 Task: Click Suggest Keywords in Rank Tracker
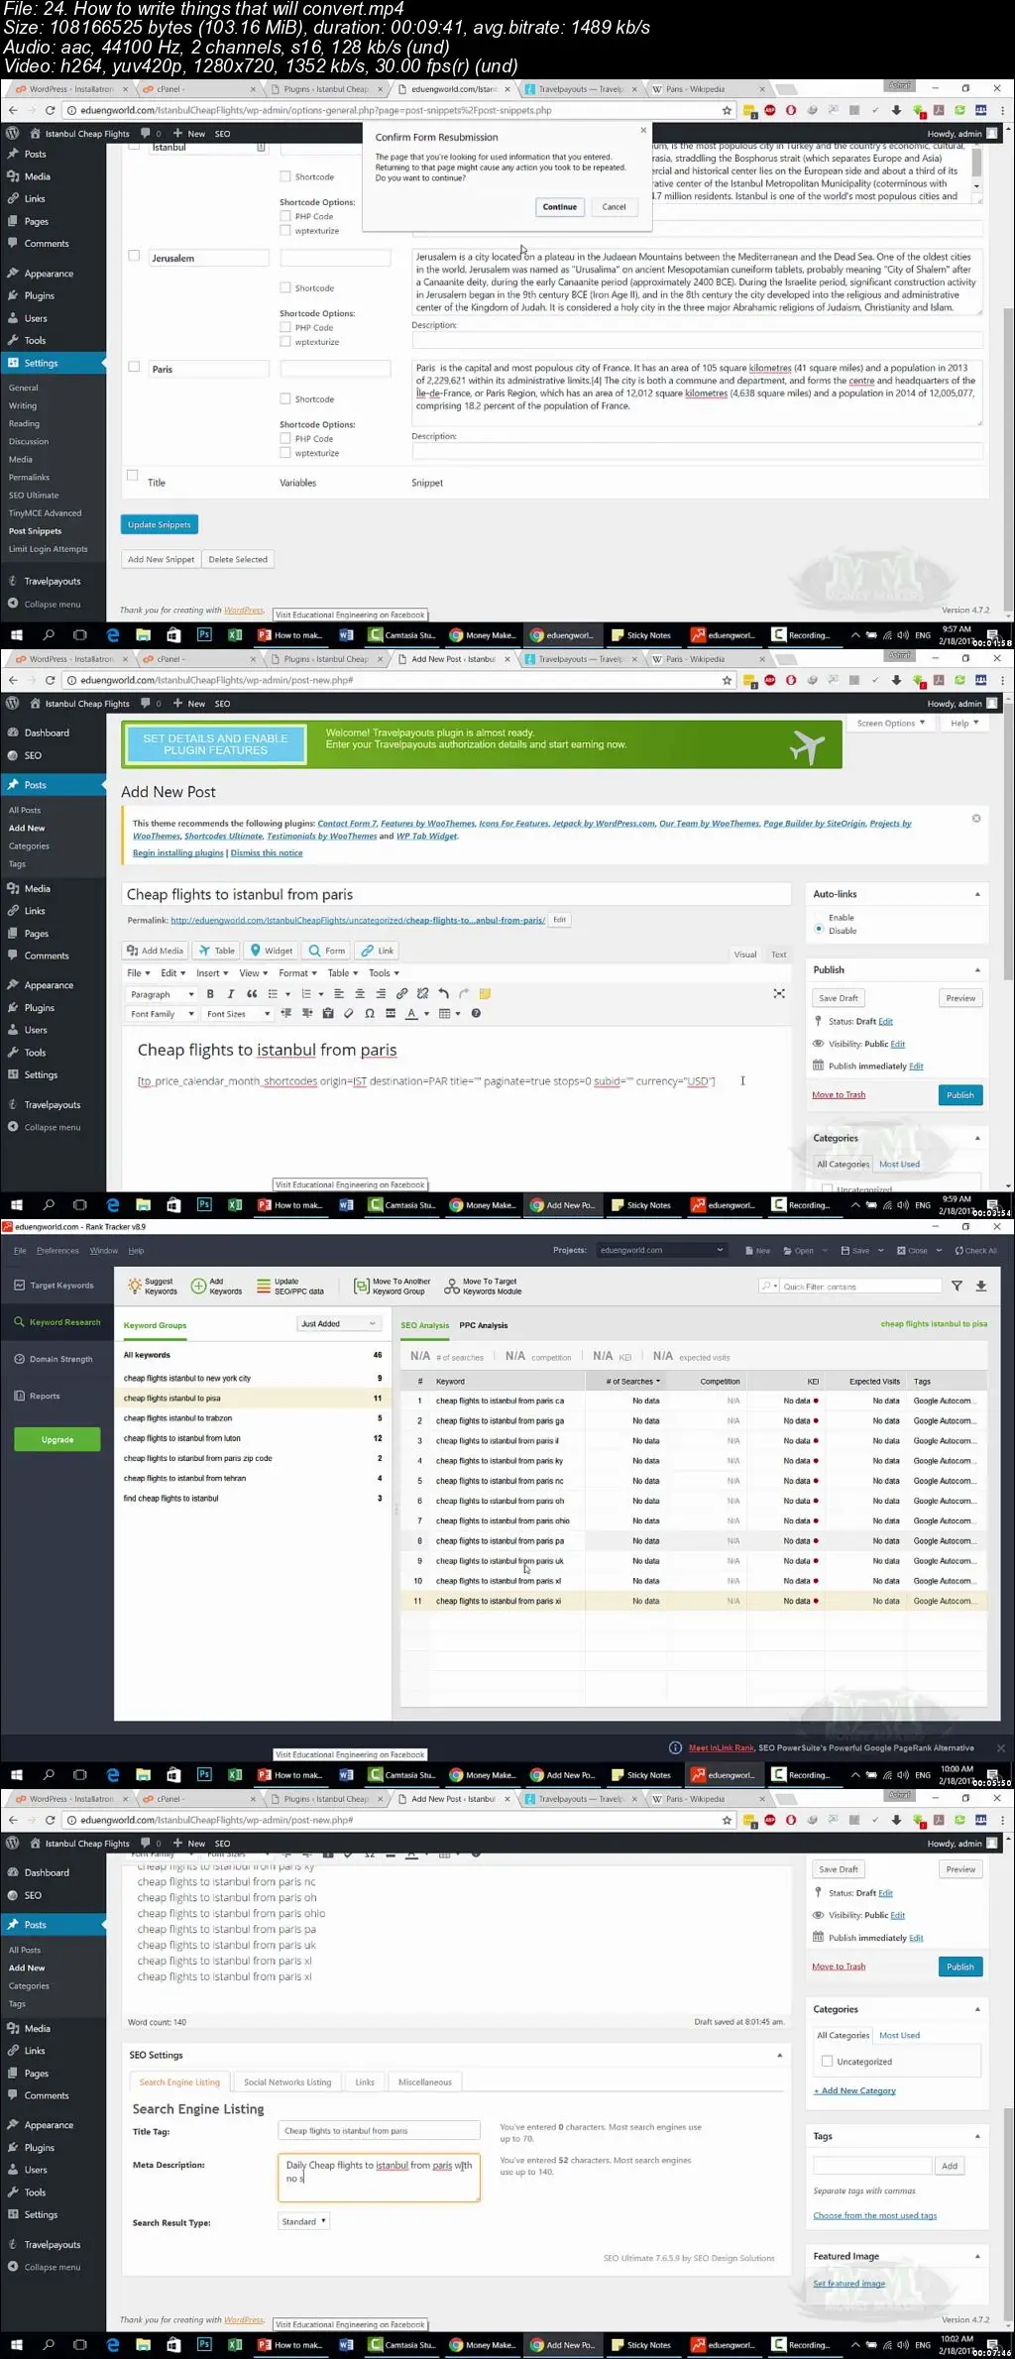point(153,1287)
